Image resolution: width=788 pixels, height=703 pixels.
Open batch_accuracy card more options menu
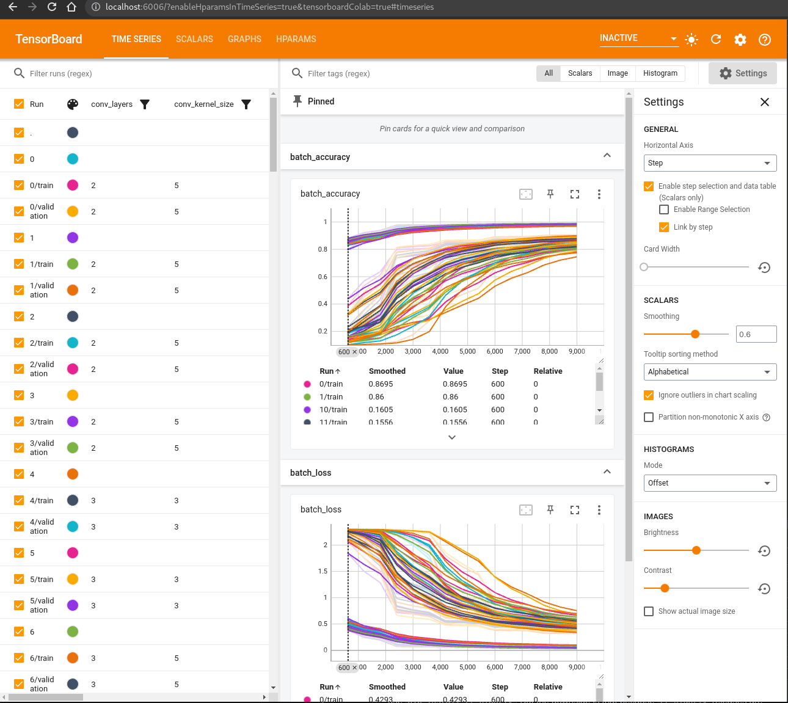coord(599,194)
